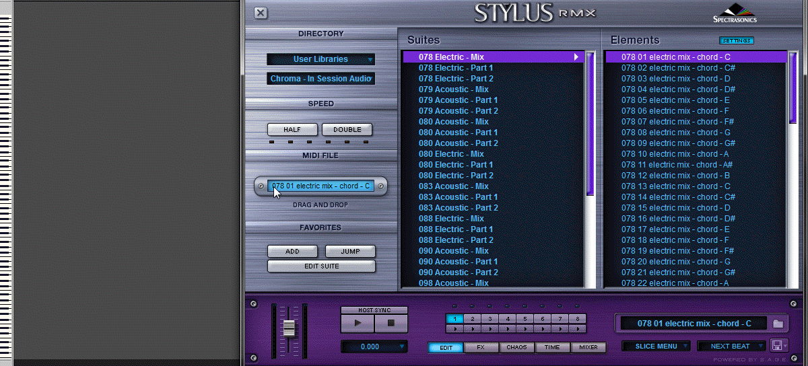The image size is (808, 366).
Task: Select part 5 button
Action: 525,319
